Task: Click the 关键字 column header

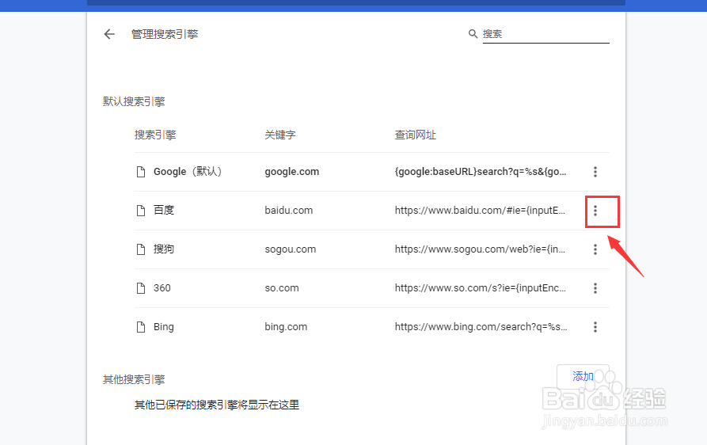Action: click(280, 135)
